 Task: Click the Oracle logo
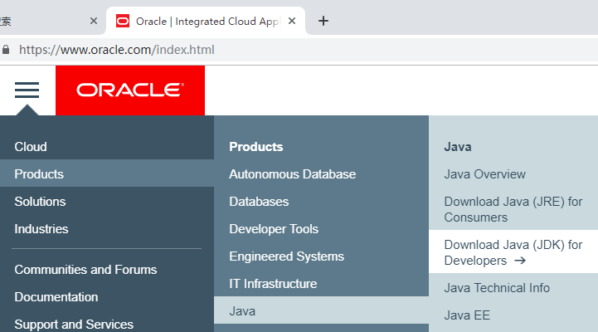pyautogui.click(x=130, y=90)
